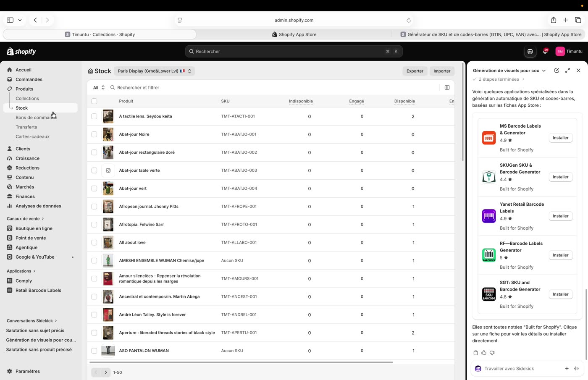Switch to the Shopify App Store tab
This screenshot has width=588, height=380.
click(x=294, y=34)
